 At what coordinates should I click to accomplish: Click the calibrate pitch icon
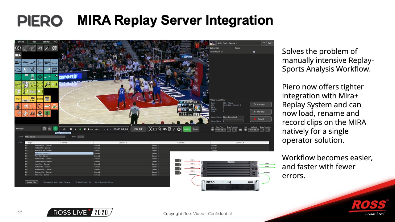point(18,48)
